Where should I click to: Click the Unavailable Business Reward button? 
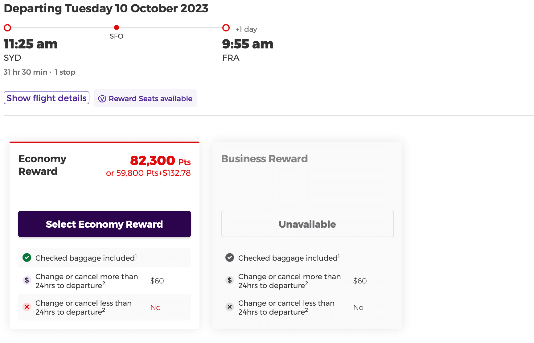tap(307, 224)
